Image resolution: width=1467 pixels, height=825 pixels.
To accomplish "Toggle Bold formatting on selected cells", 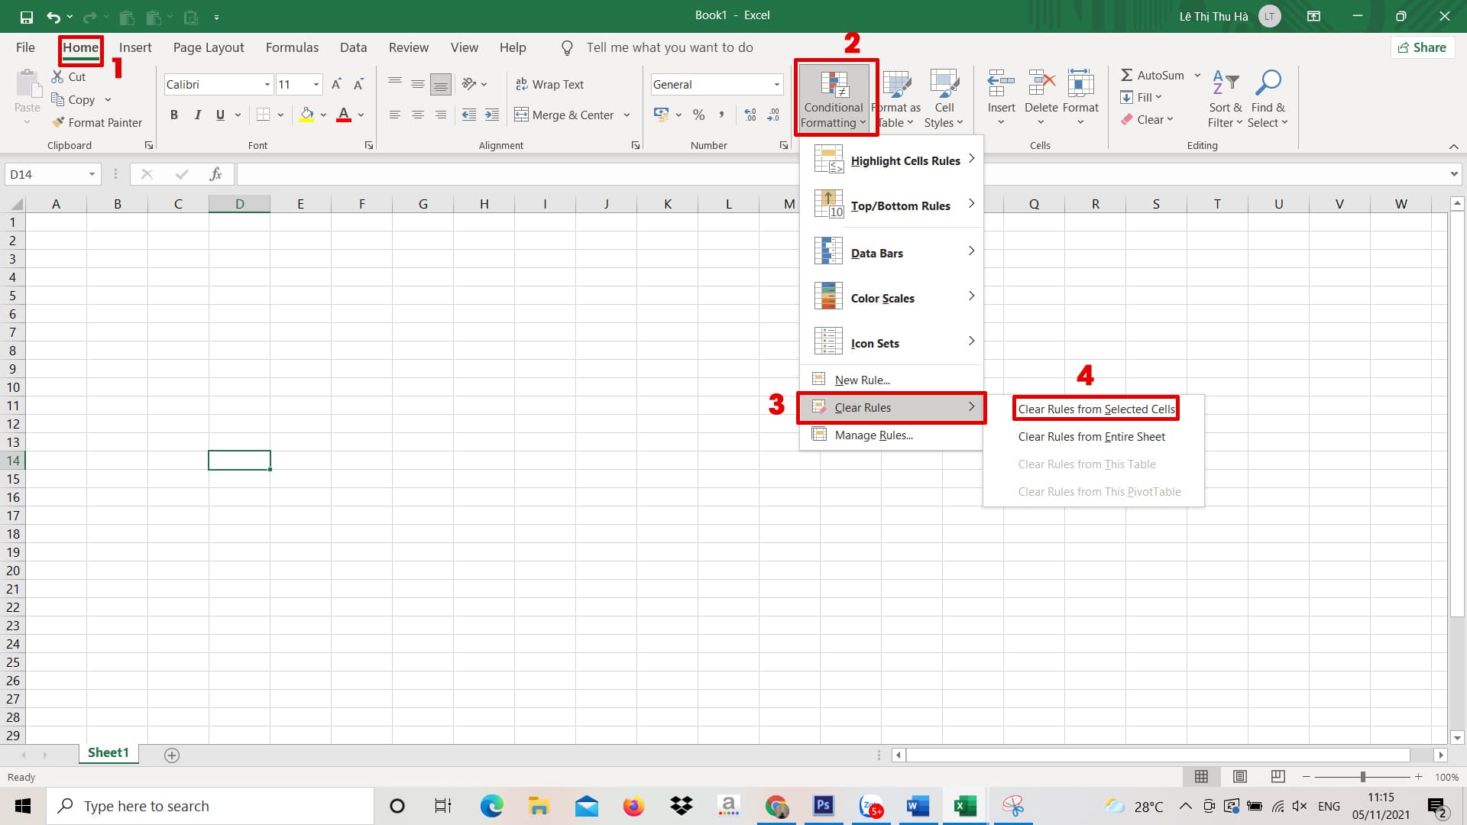I will click(x=173, y=114).
